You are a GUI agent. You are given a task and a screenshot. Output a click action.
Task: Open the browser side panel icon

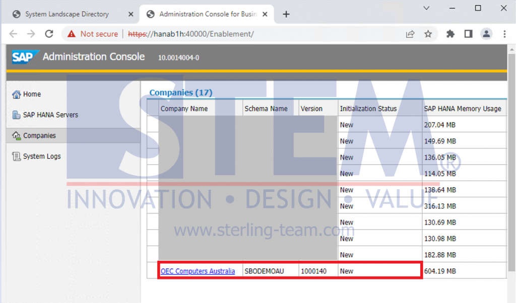pyautogui.click(x=468, y=34)
